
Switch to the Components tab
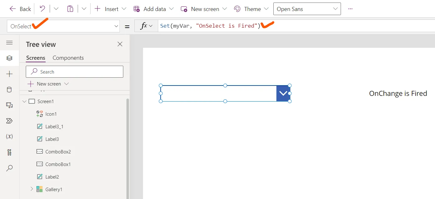point(68,58)
